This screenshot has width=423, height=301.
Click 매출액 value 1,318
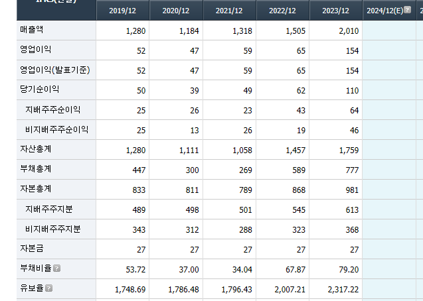(x=242, y=31)
